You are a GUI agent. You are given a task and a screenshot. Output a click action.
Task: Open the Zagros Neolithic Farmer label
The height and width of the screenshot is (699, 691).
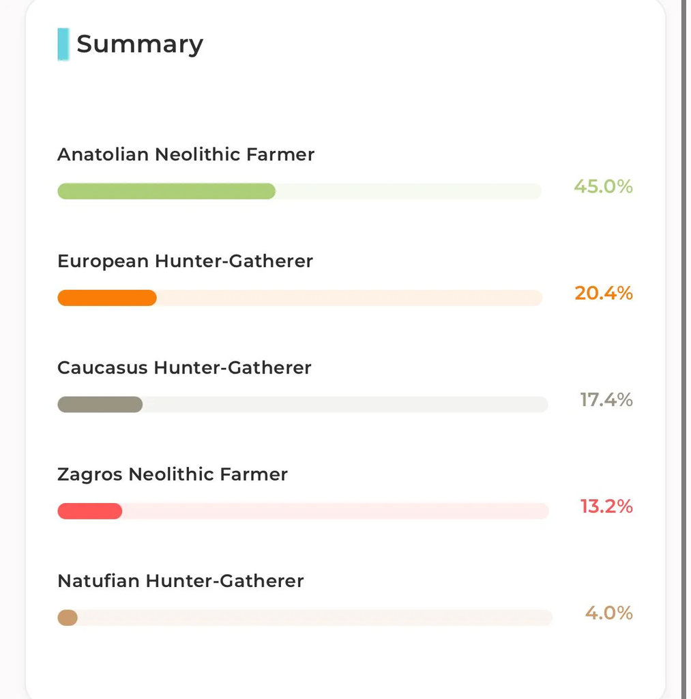click(x=173, y=474)
